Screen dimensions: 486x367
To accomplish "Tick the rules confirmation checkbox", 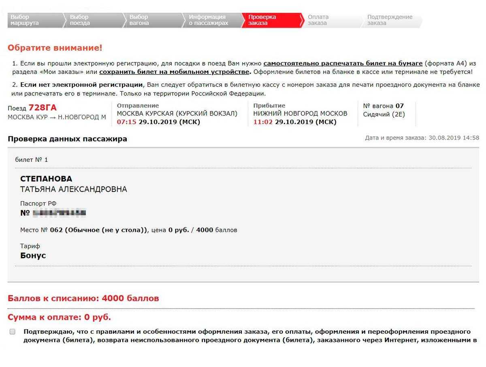I will (x=13, y=332).
